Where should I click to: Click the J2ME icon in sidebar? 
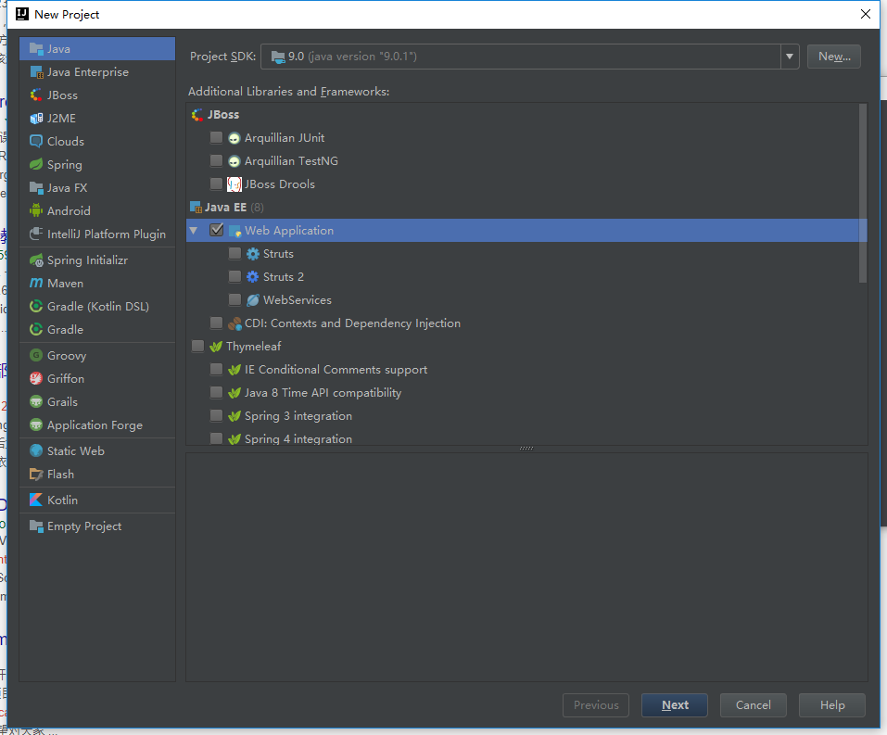coord(36,119)
